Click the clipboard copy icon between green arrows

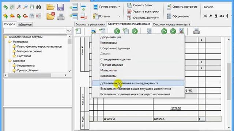click(126, 31)
